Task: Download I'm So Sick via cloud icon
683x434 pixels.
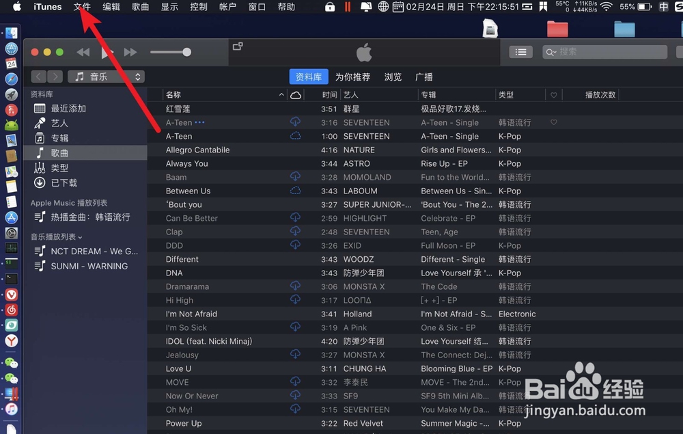Action: tap(295, 327)
